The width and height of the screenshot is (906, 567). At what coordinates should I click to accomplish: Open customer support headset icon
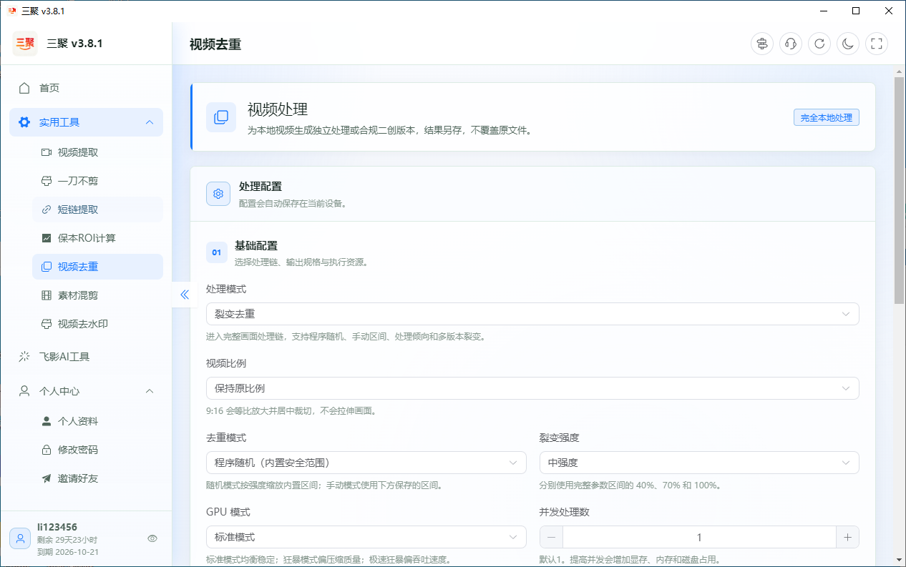tap(791, 44)
